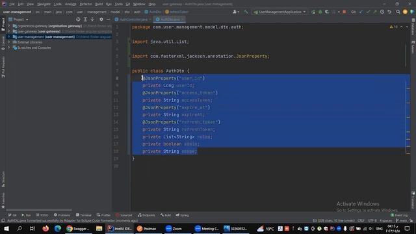Open the Spring tool window

click(182, 215)
